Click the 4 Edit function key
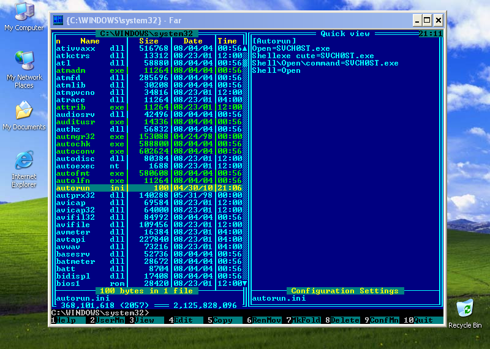The height and width of the screenshot is (349, 490). click(186, 320)
